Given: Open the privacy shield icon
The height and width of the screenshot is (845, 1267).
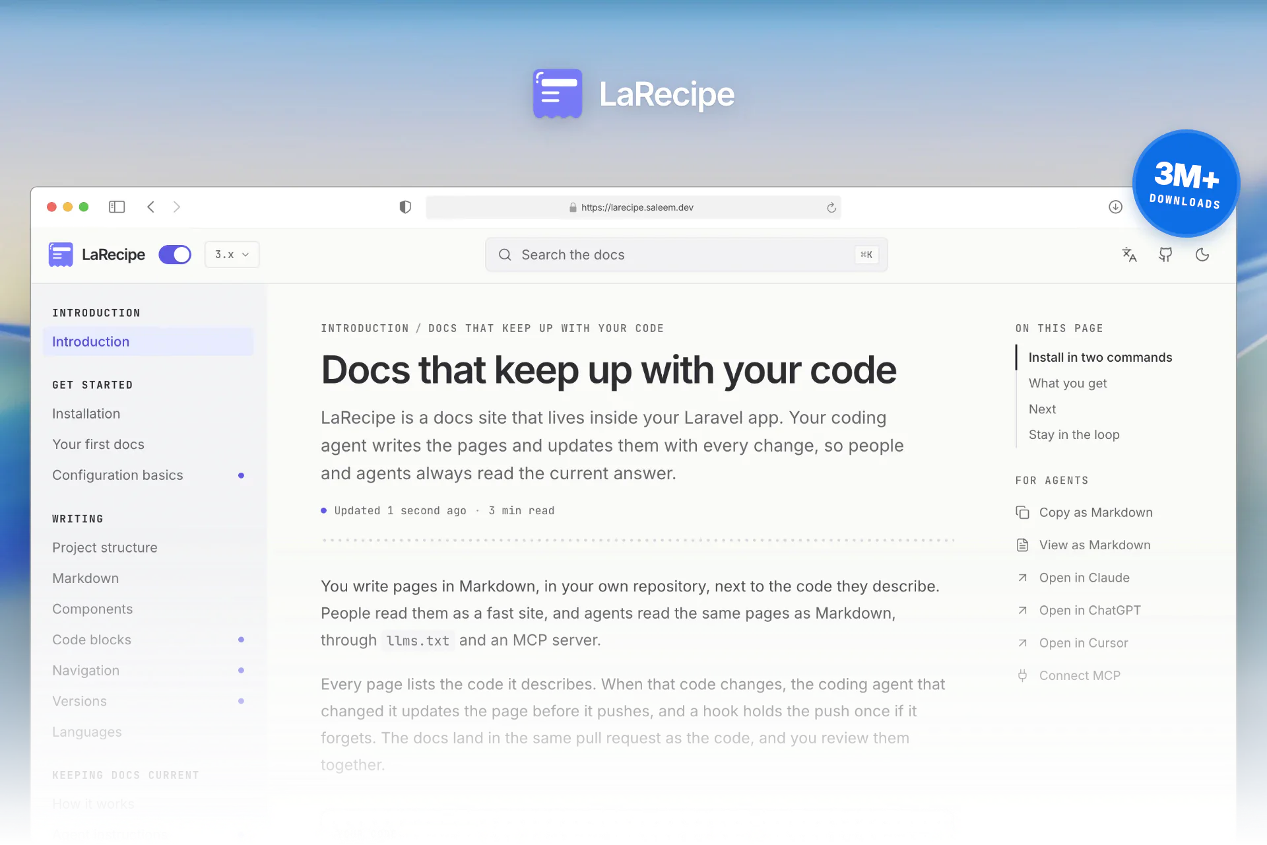Looking at the screenshot, I should (405, 207).
